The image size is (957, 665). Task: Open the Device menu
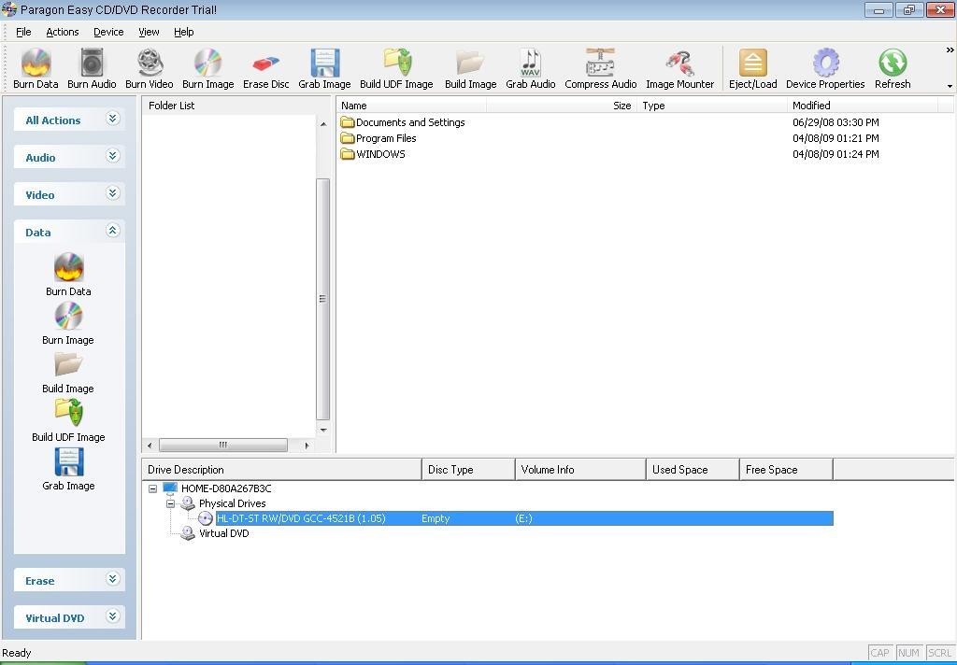[108, 32]
